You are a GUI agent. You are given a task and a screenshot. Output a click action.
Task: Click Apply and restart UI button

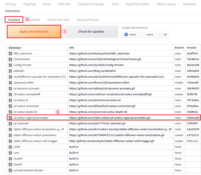point(34,32)
